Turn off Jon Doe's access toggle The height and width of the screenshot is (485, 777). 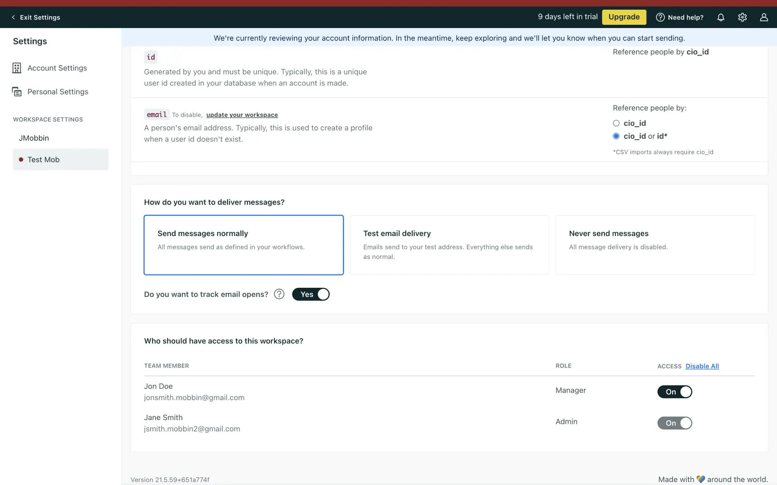click(x=675, y=392)
